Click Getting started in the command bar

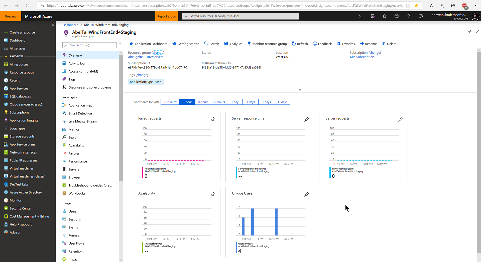(186, 44)
